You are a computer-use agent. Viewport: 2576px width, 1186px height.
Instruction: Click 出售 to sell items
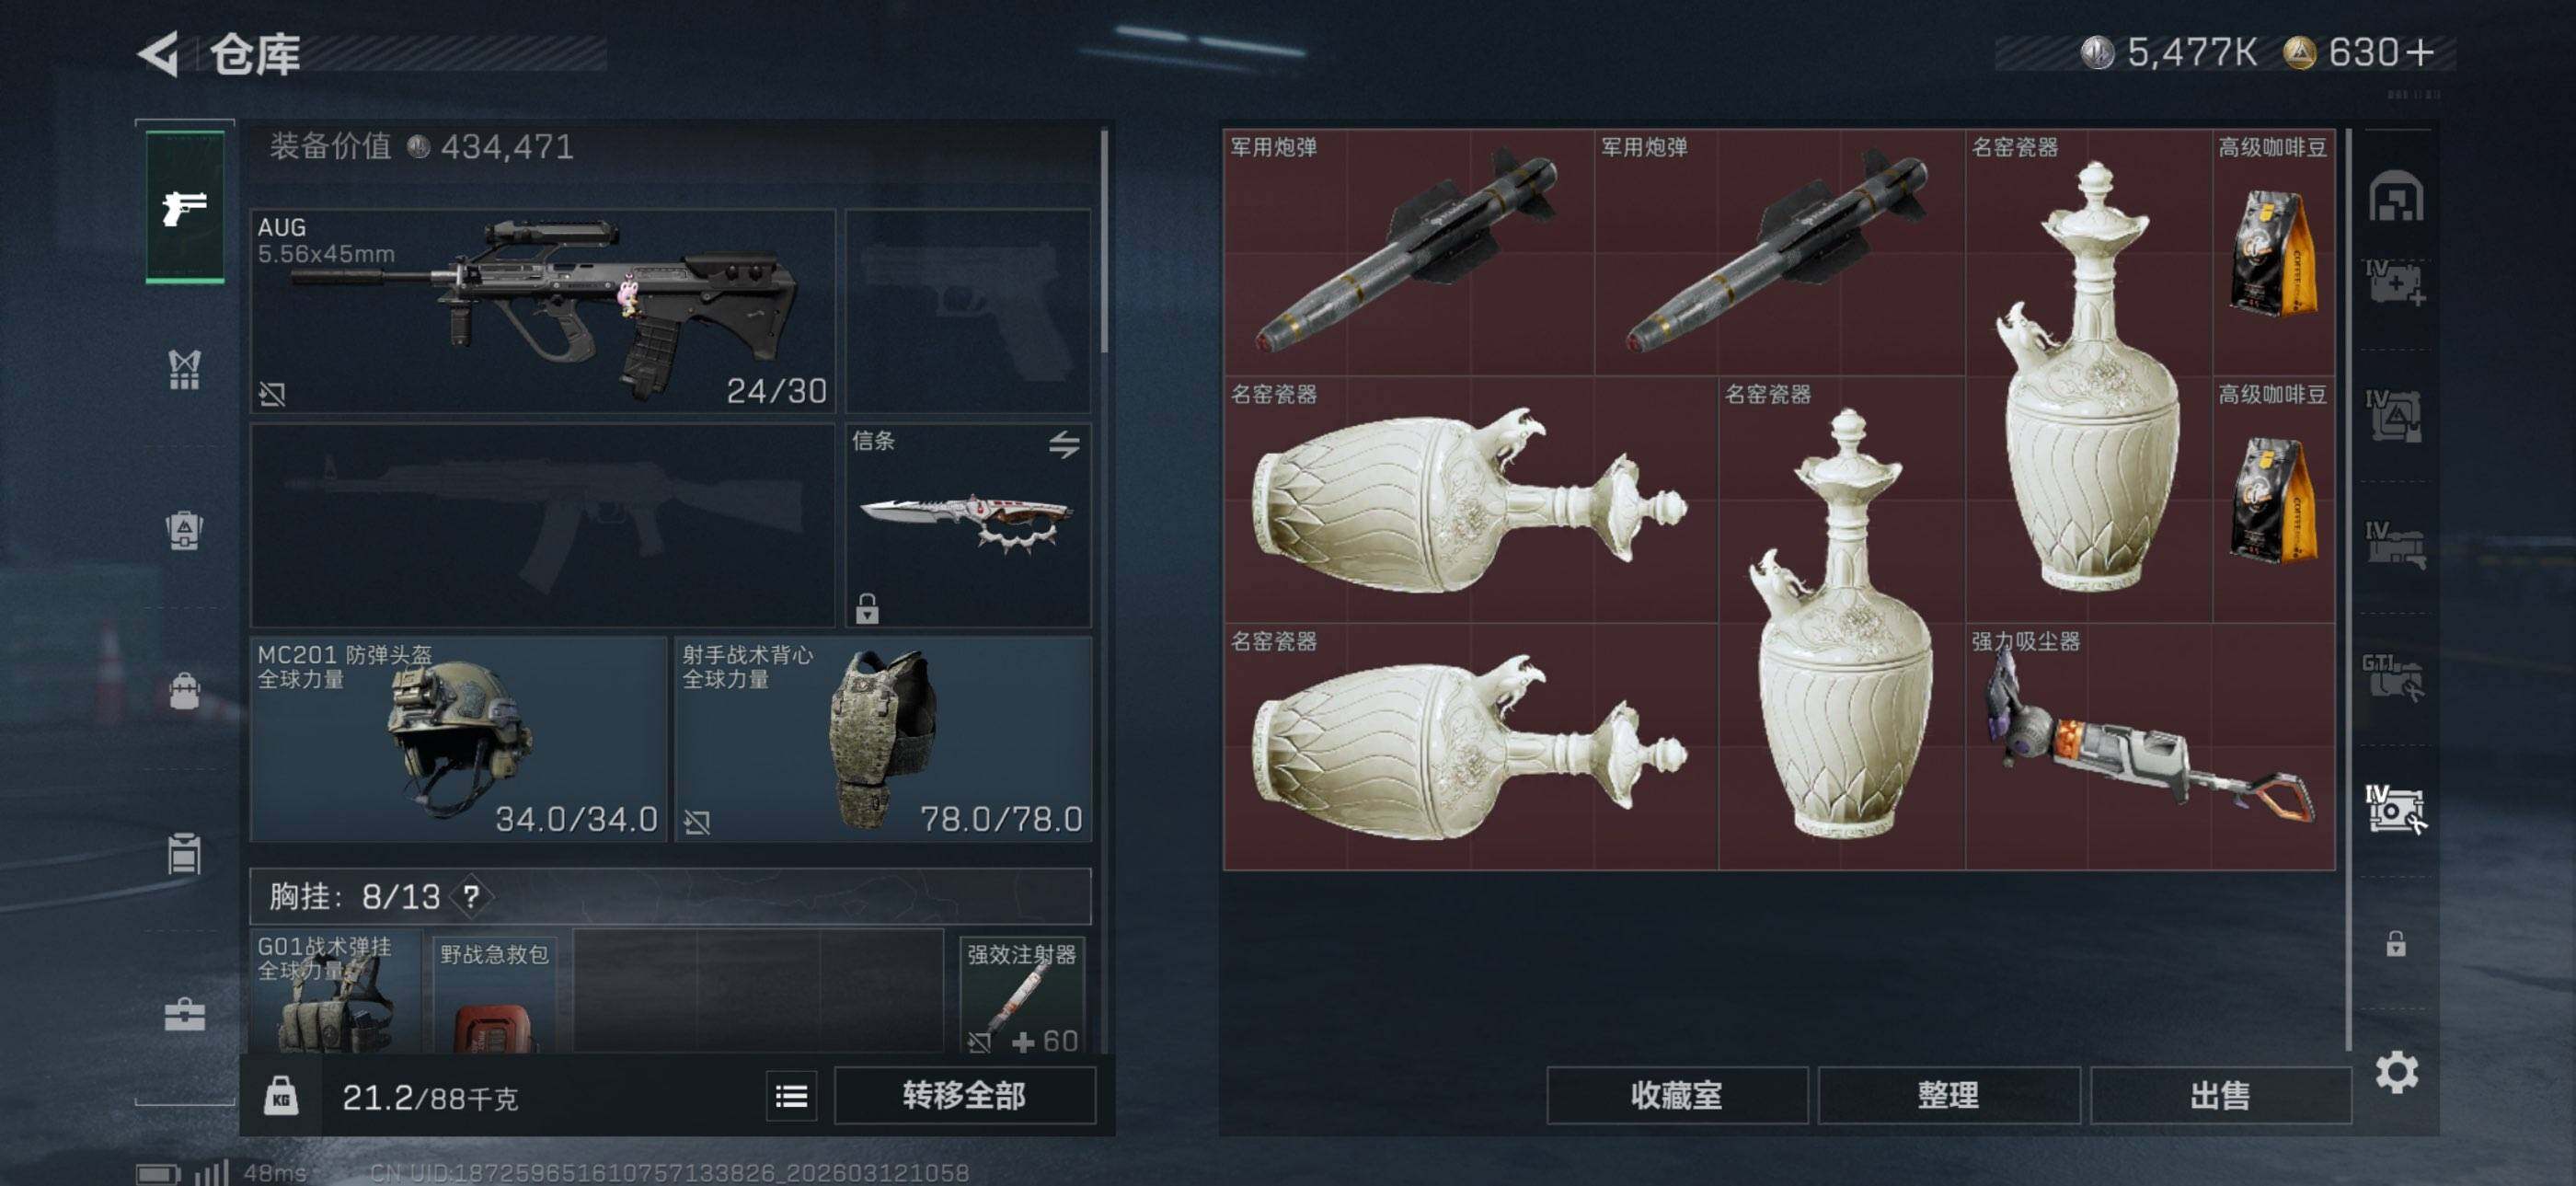coord(2220,1096)
